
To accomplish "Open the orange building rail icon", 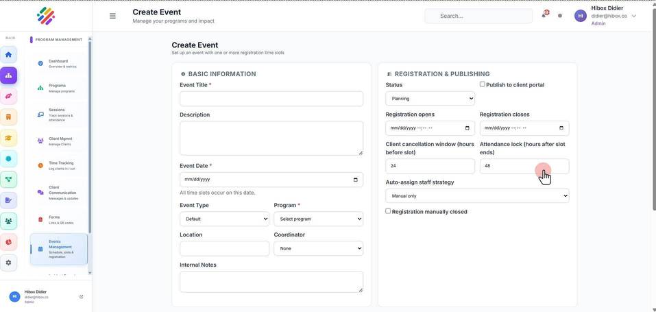I will coord(8,117).
